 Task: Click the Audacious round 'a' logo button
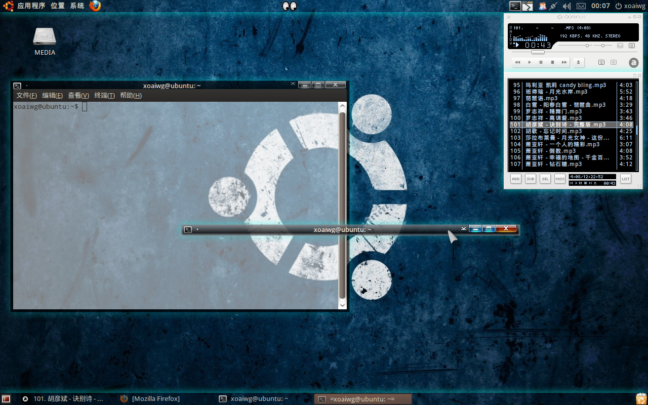(634, 63)
